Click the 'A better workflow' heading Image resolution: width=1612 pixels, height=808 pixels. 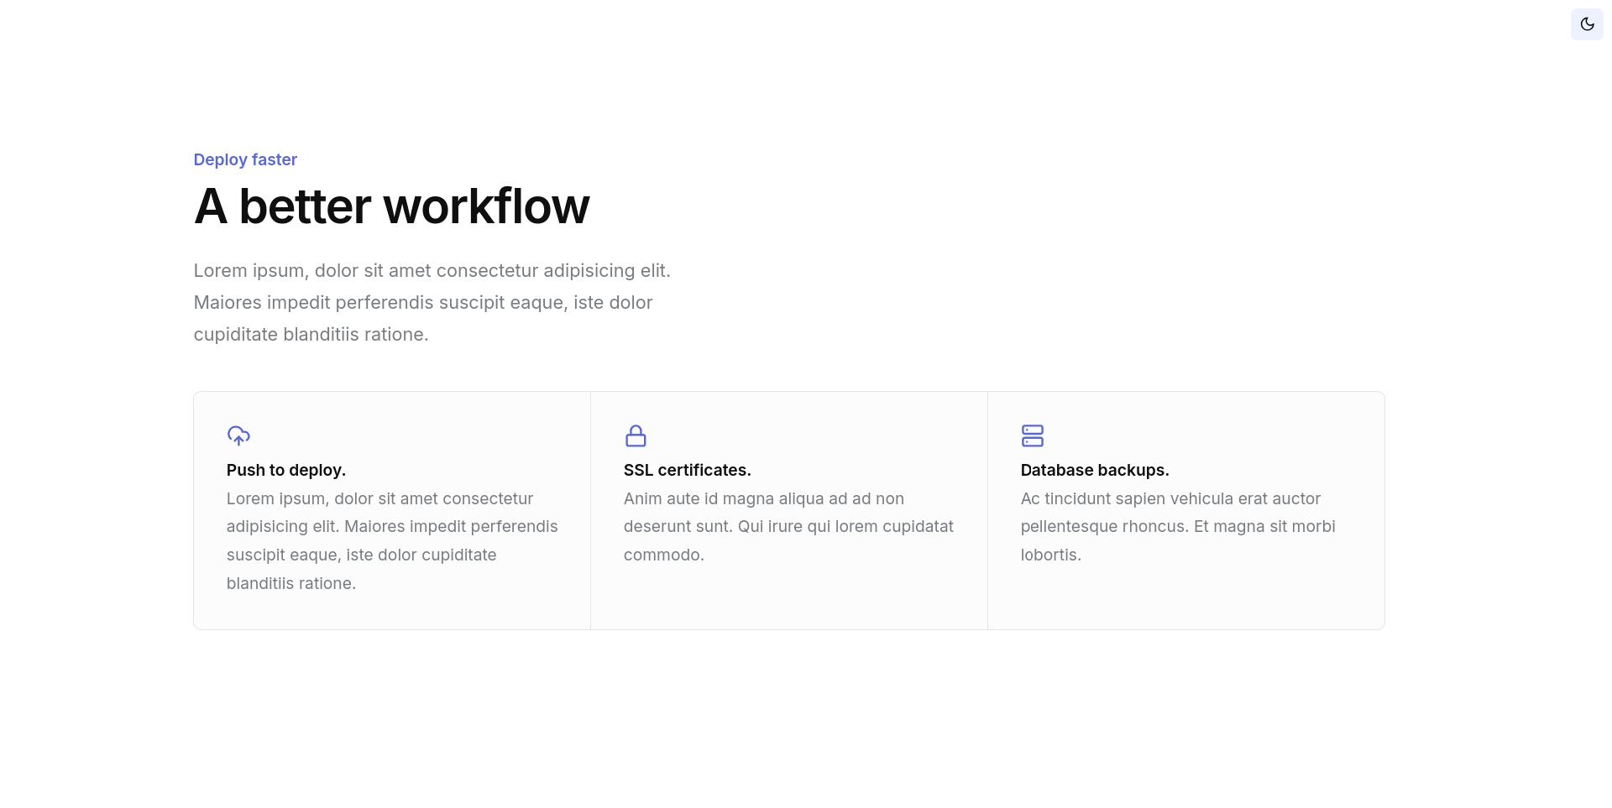click(391, 206)
